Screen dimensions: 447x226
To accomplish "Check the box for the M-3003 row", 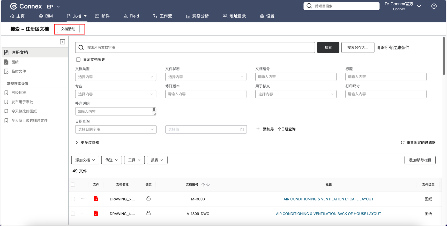I will click(x=73, y=199).
